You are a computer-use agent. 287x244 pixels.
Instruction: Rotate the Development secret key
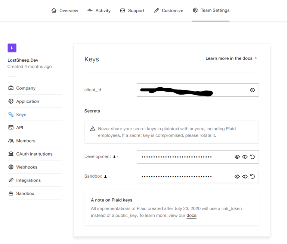pyautogui.click(x=253, y=157)
